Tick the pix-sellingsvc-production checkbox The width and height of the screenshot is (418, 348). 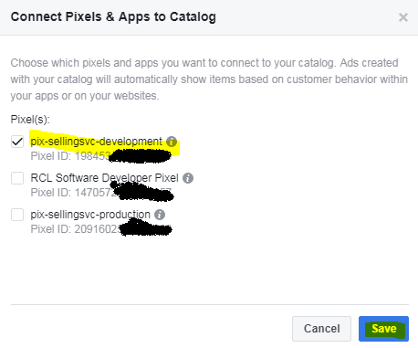point(17,215)
